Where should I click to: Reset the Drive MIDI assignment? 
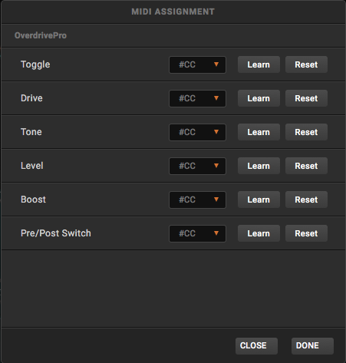tap(306, 98)
